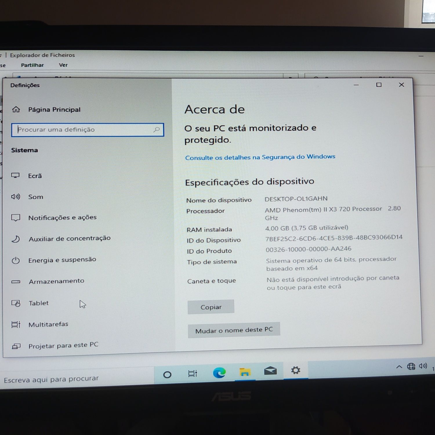Click Mudar o nome deste PC button

pos(234,330)
